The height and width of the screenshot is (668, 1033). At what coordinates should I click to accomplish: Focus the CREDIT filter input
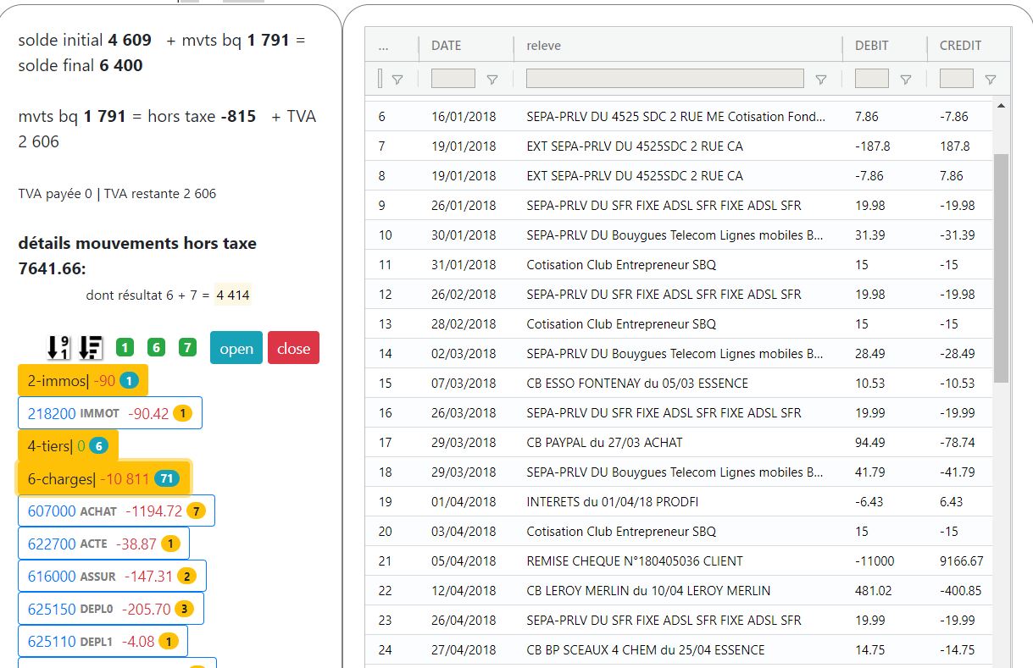coord(957,79)
